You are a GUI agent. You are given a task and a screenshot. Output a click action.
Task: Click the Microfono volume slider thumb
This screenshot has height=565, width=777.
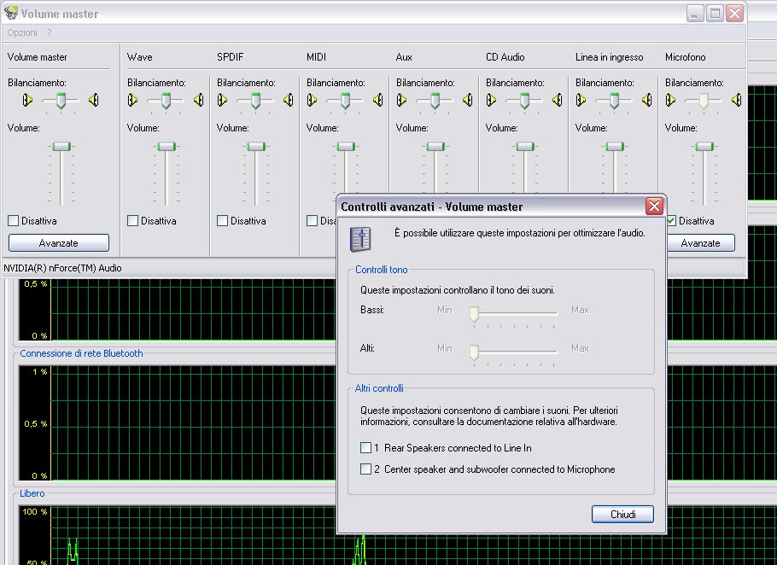pyautogui.click(x=704, y=147)
